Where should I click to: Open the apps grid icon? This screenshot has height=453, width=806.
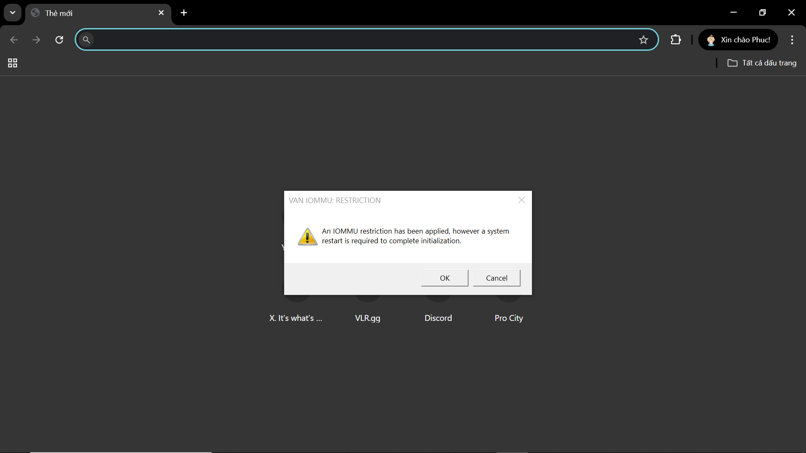(x=13, y=63)
